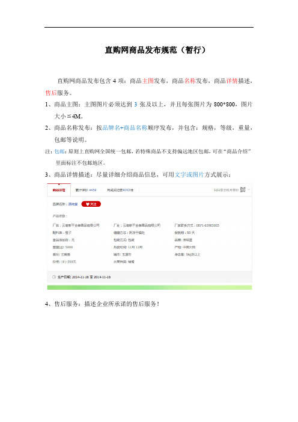Select the red 商品详情 tab
298x422 pixels.
coord(59,190)
